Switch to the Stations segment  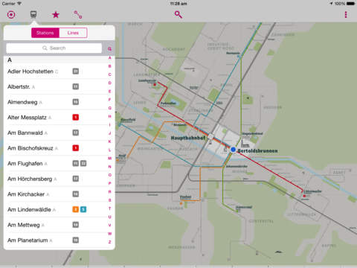[x=45, y=33]
